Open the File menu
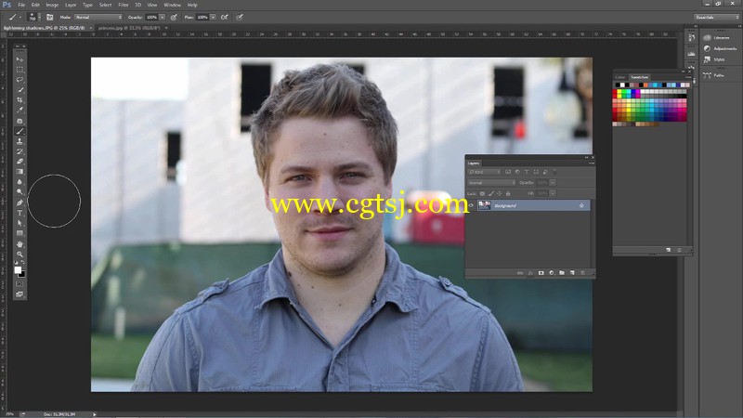The width and height of the screenshot is (743, 418). pos(21,5)
